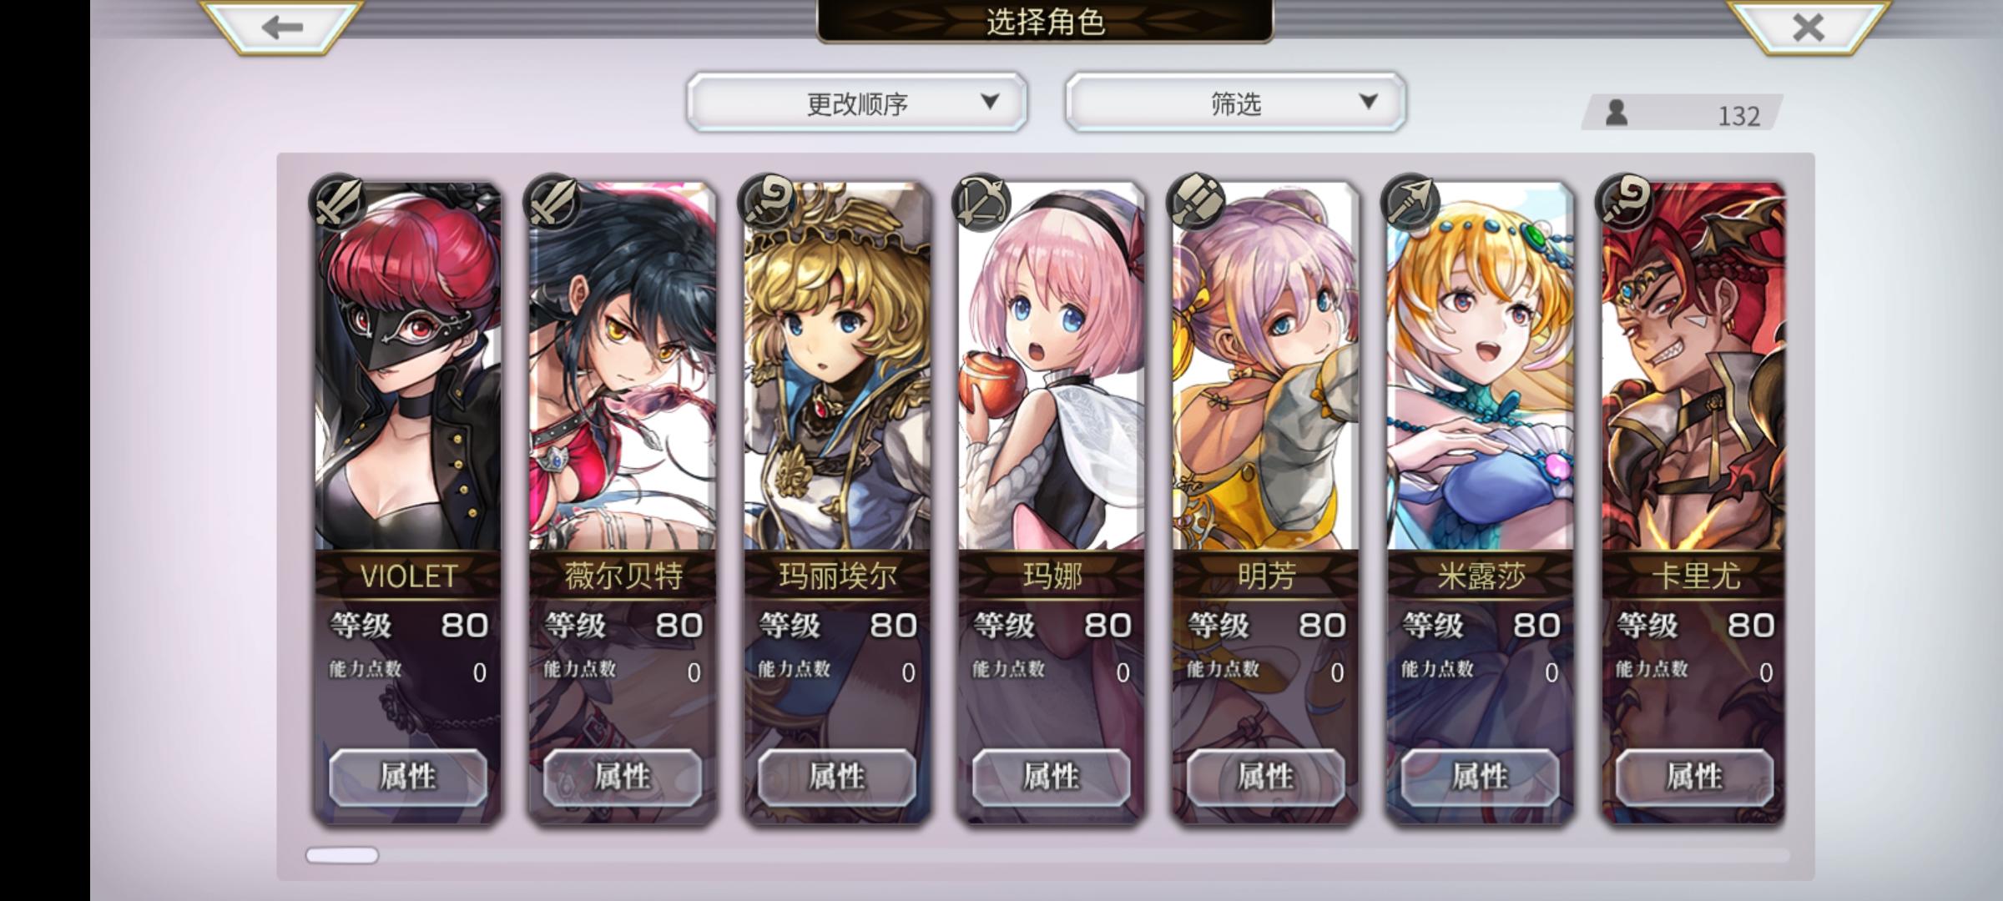The width and height of the screenshot is (2003, 901).
Task: Click the back arrow icon
Action: point(281,28)
